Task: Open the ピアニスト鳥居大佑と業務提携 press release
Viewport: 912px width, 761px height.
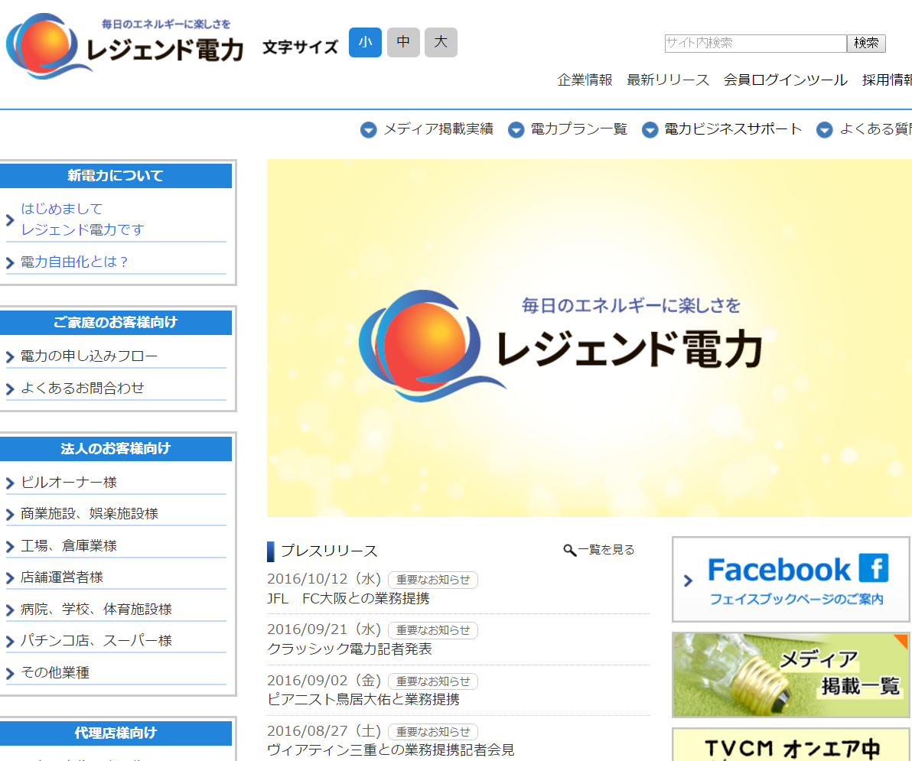Action: (x=363, y=700)
